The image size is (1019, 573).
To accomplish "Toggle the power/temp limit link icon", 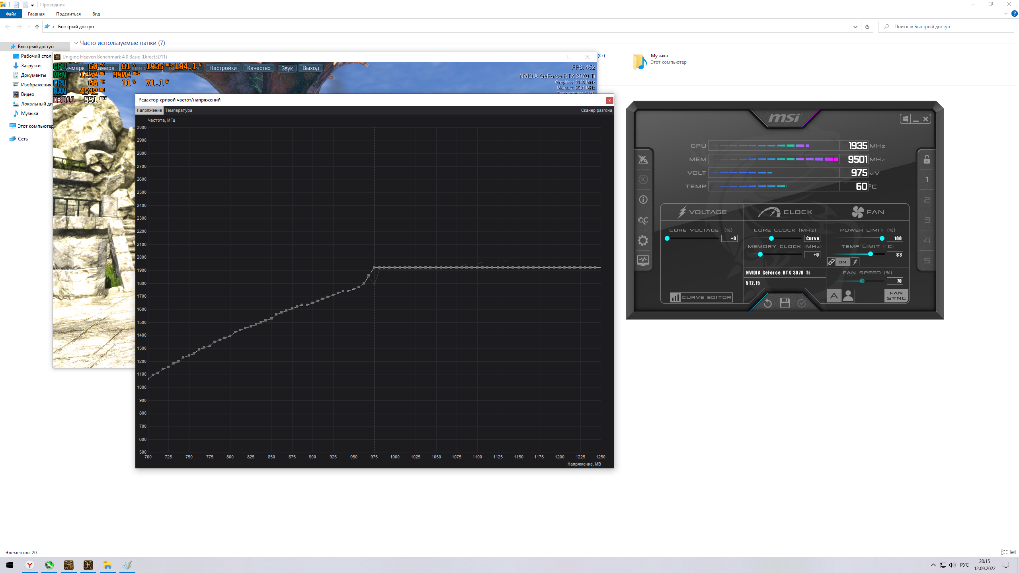I will point(832,262).
